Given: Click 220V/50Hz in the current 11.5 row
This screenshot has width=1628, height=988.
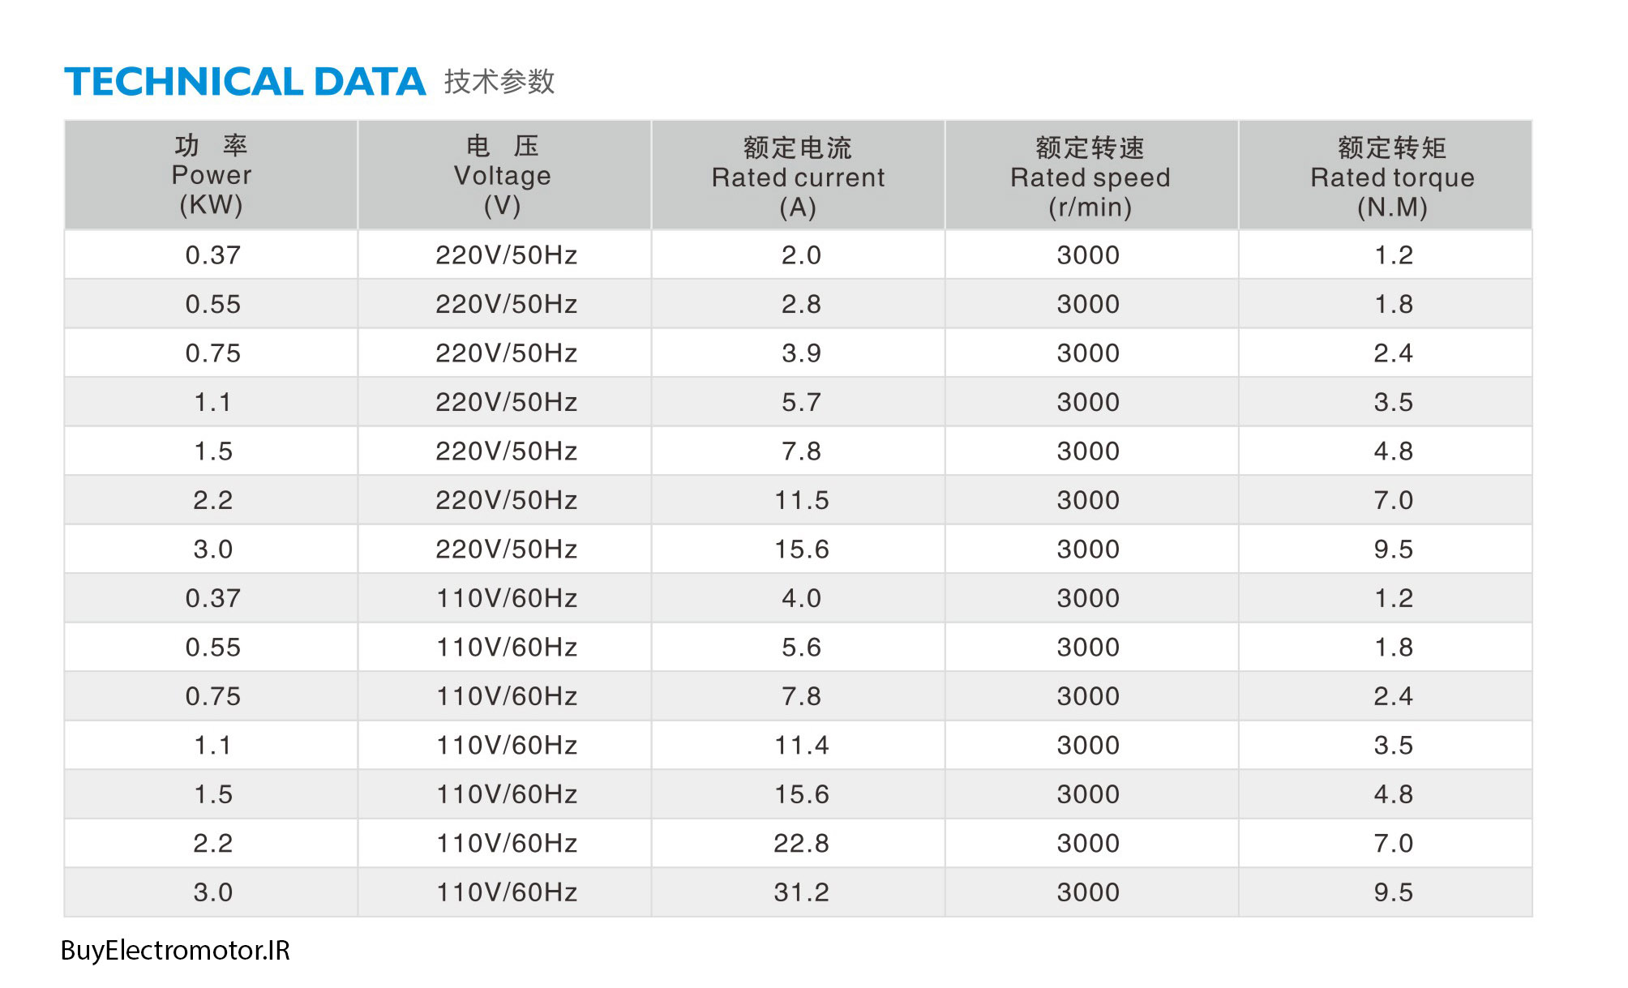Looking at the screenshot, I should (x=506, y=500).
